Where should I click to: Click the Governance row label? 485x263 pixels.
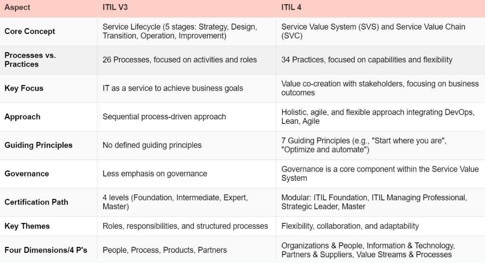[27, 174]
